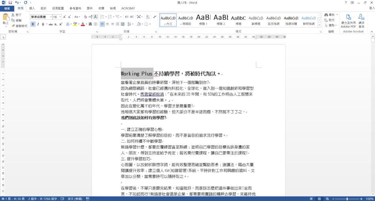Click the zoom slider in status bar
Image resolution: width=375 pixels, height=201 pixels.
point(347,199)
